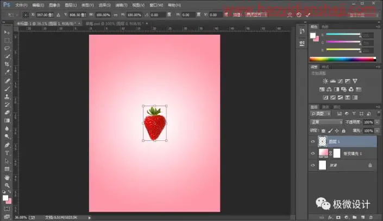Select the Eyedropper tool
Viewport: 383px width, 221px height.
[7, 73]
